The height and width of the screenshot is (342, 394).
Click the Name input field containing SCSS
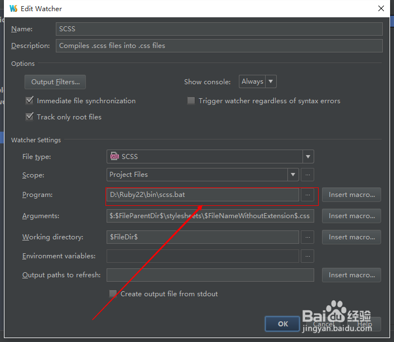pos(219,29)
